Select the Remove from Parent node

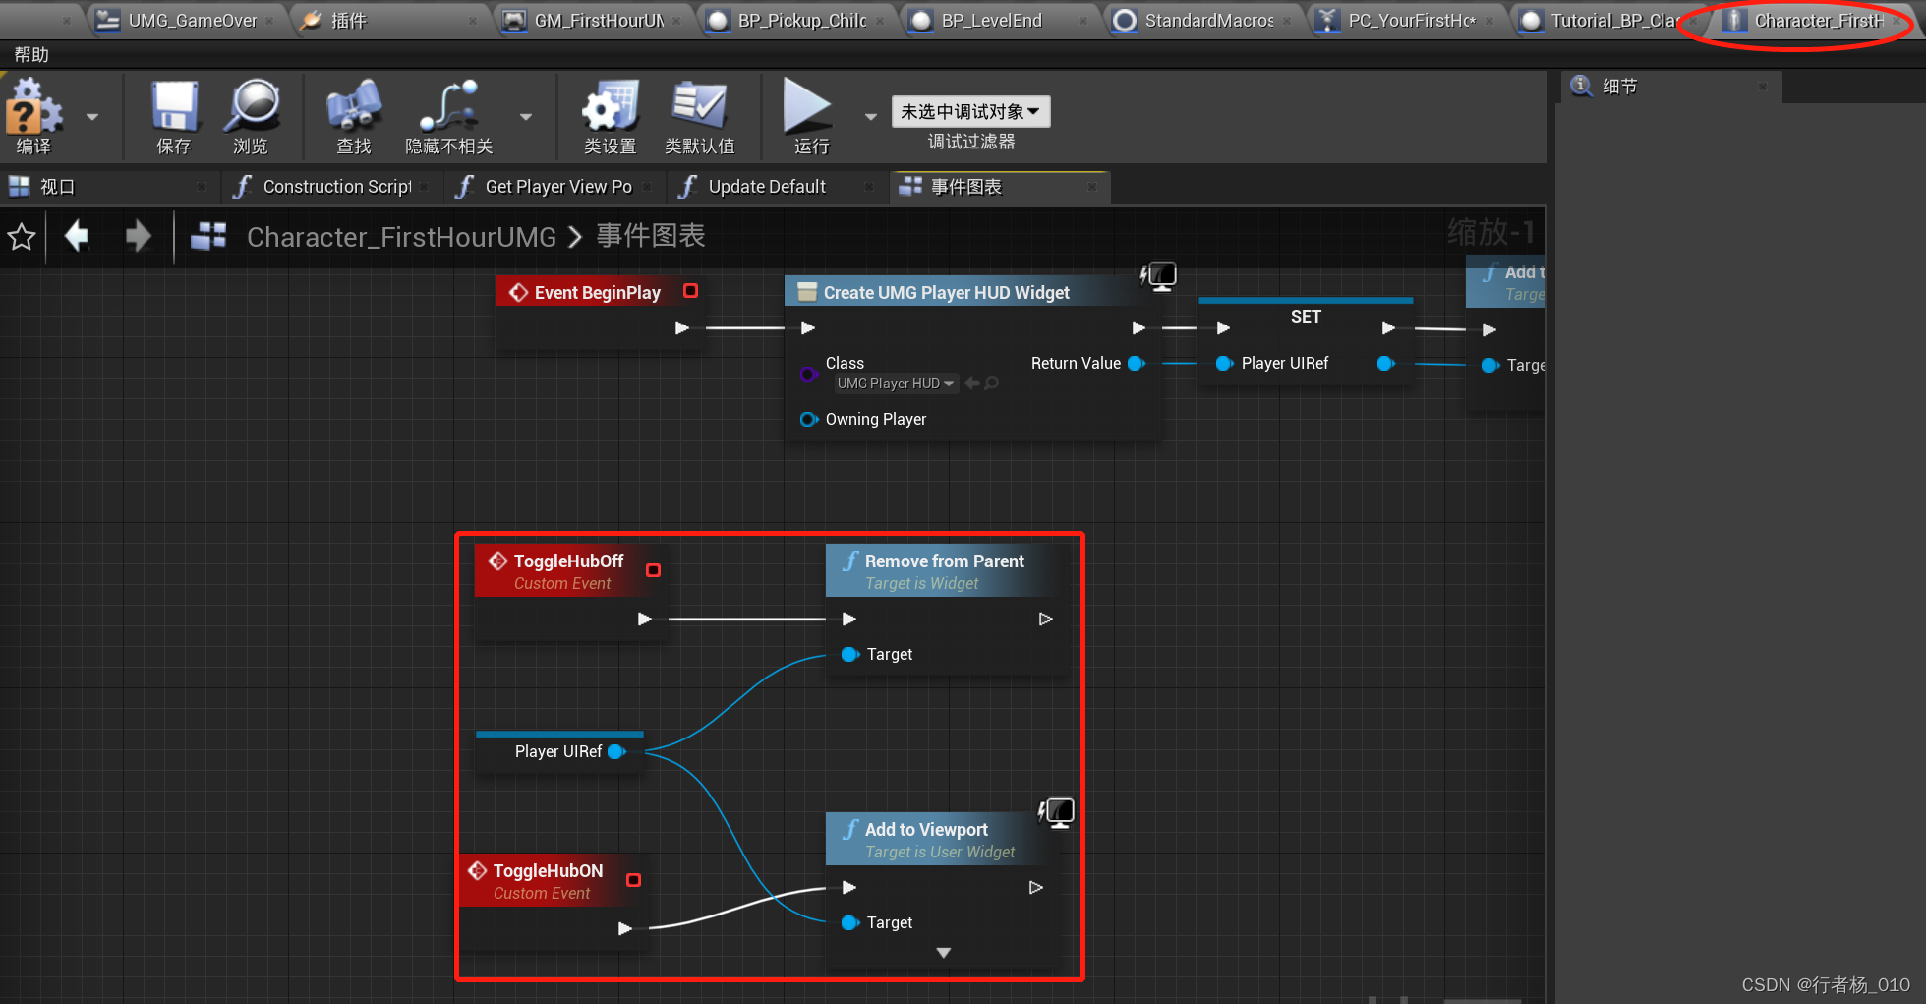(x=944, y=561)
